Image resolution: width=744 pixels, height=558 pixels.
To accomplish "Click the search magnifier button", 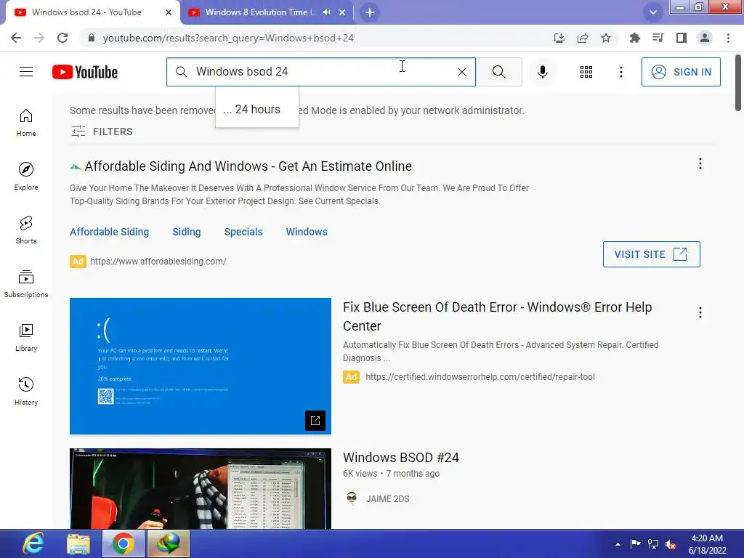I will [x=498, y=72].
